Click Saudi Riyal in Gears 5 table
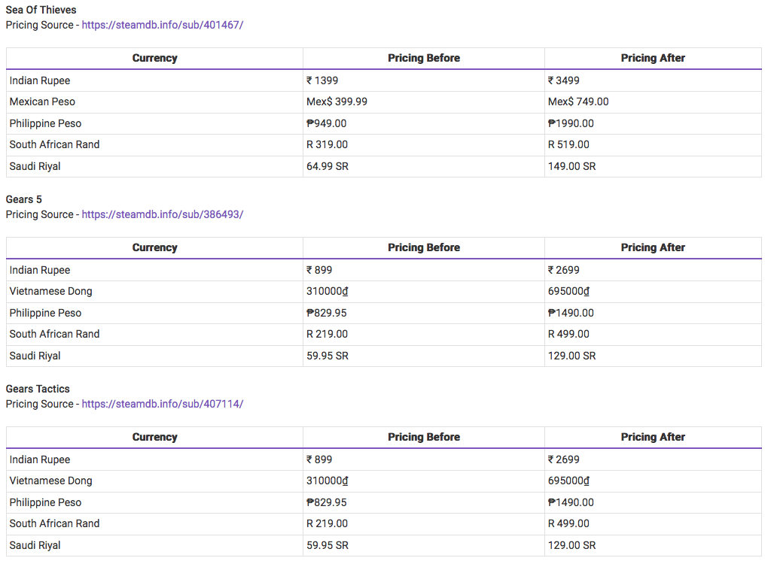 pos(35,356)
